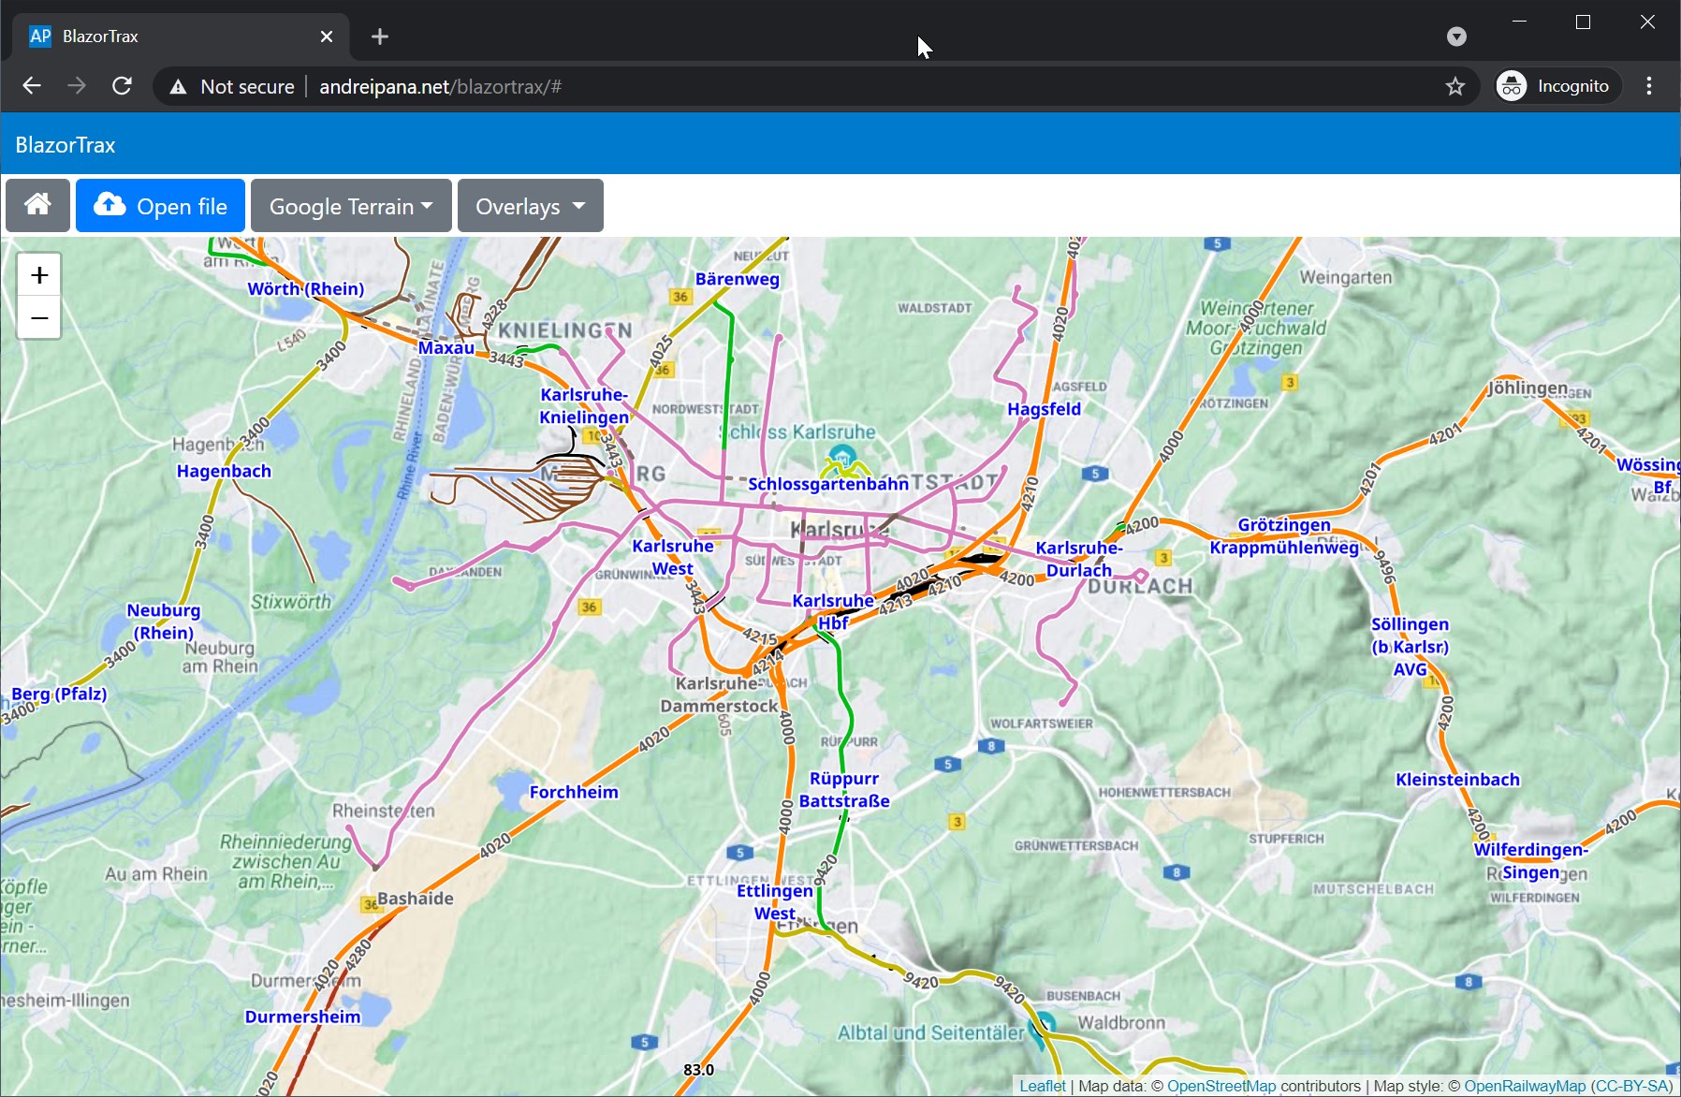Click the Kleinsteinbach station label
Image resolution: width=1681 pixels, height=1097 pixels.
tap(1457, 780)
